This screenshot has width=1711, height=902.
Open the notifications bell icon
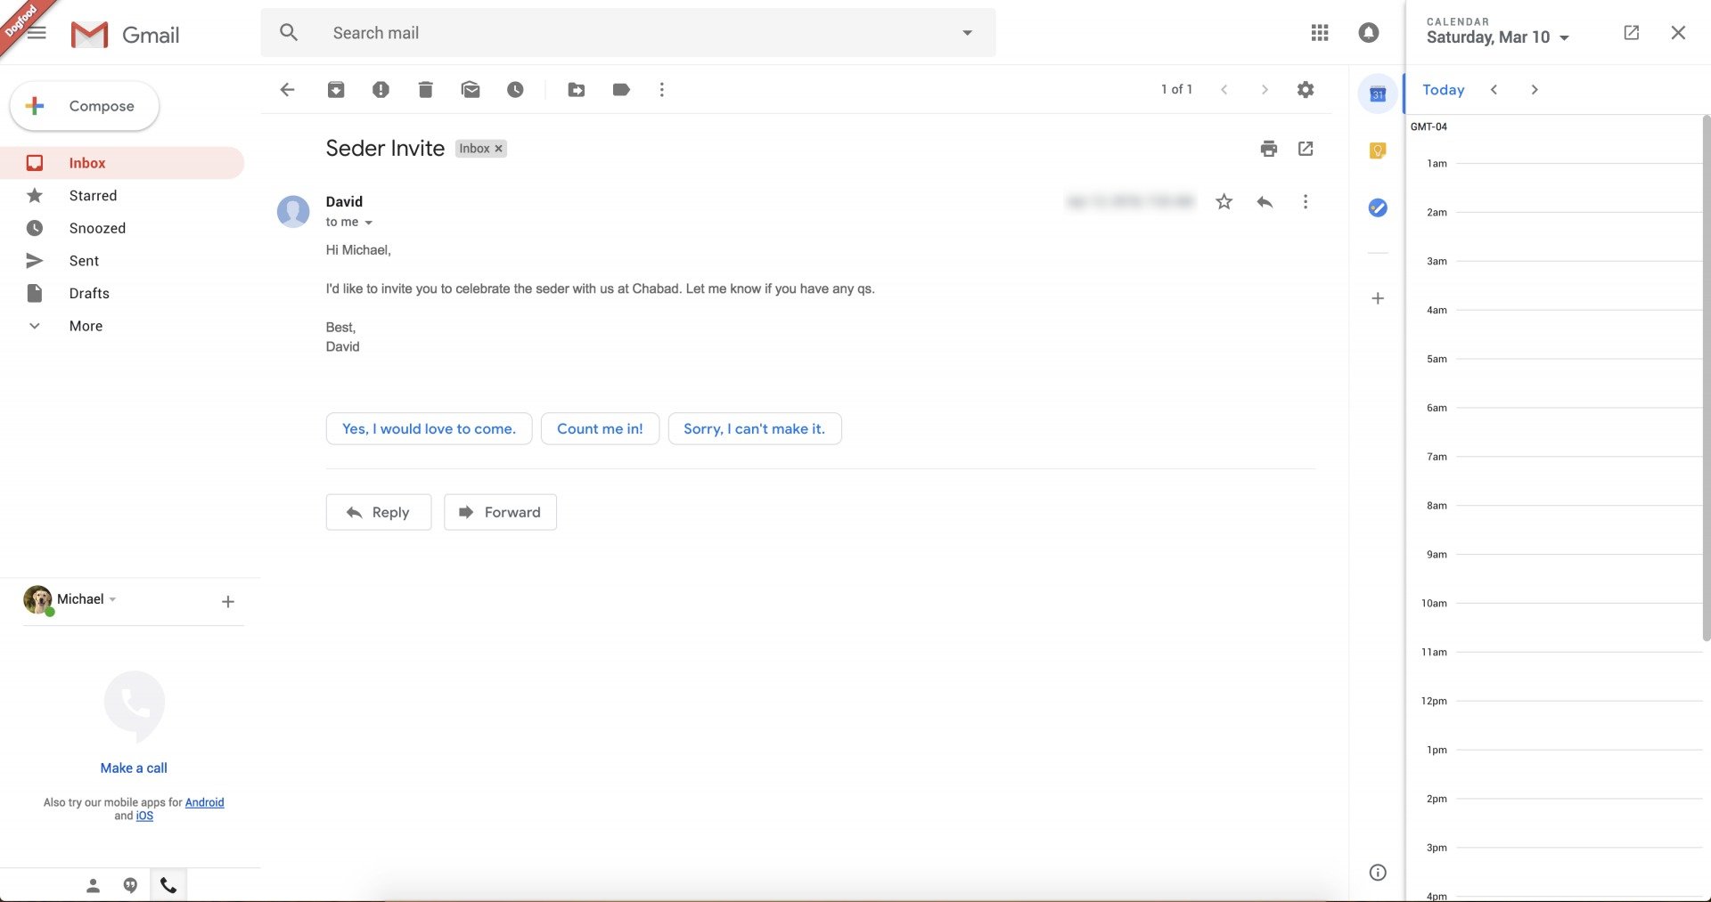click(x=1369, y=33)
